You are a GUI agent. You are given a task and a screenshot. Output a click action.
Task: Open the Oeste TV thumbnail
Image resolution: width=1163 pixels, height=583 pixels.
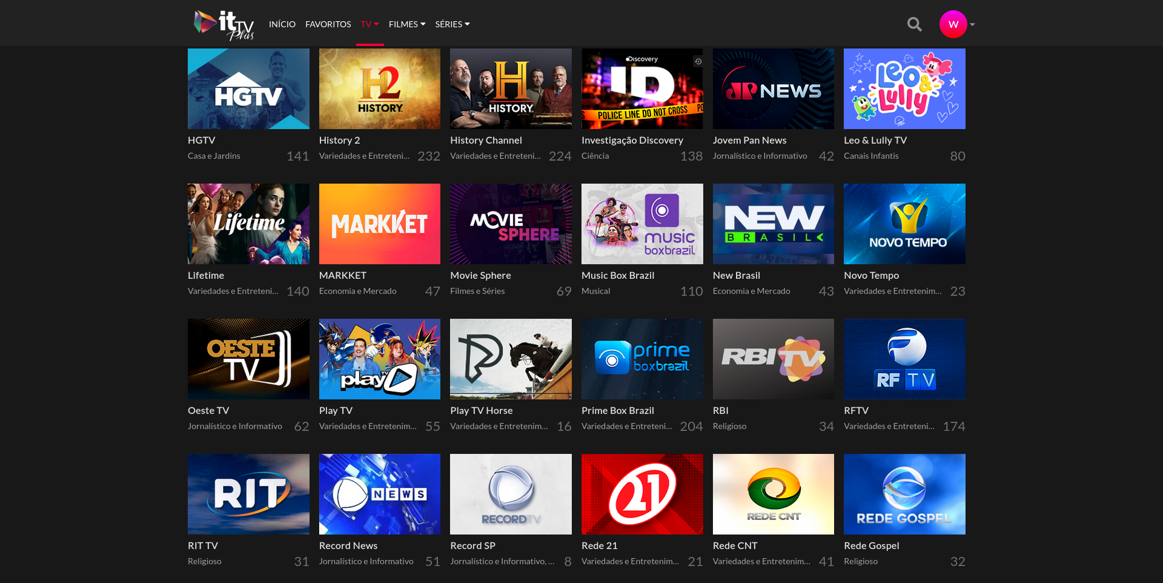[x=248, y=359]
